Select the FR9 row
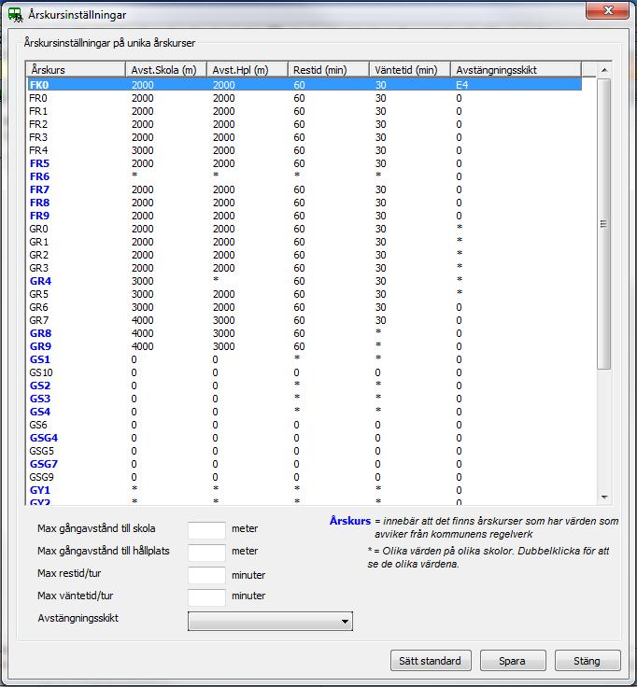 pyautogui.click(x=304, y=216)
